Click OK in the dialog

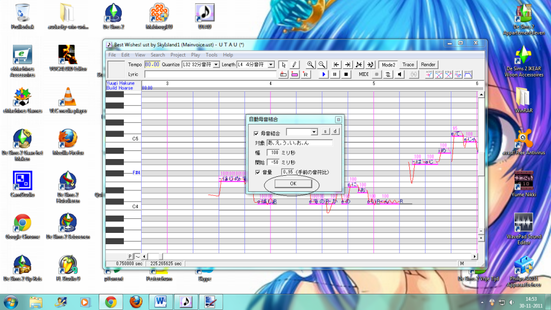pos(292,183)
